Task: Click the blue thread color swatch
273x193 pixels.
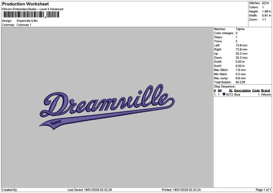Action: coord(224,94)
